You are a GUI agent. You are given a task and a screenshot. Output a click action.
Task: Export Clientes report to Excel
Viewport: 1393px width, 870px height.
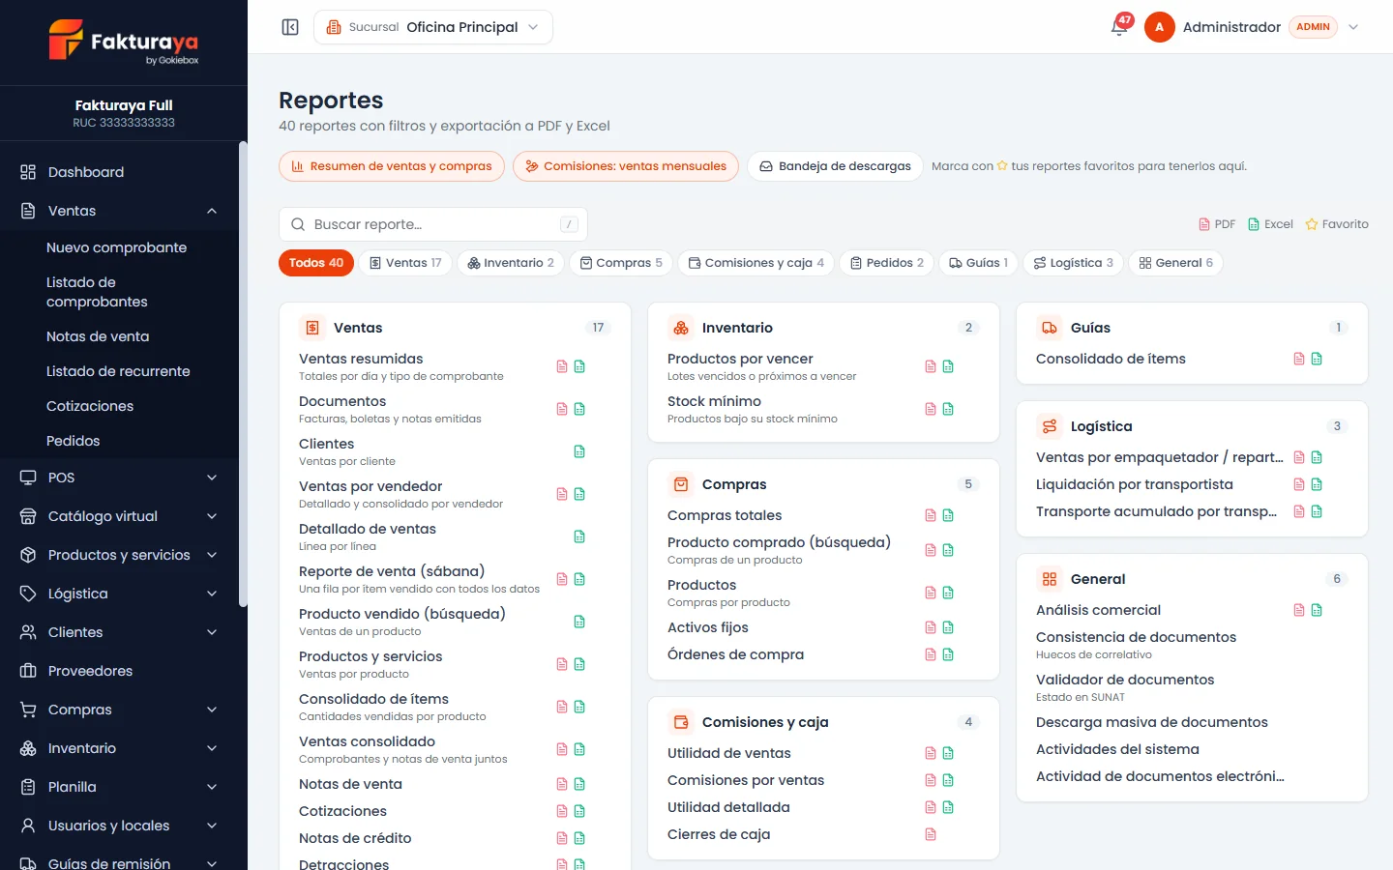click(x=579, y=451)
